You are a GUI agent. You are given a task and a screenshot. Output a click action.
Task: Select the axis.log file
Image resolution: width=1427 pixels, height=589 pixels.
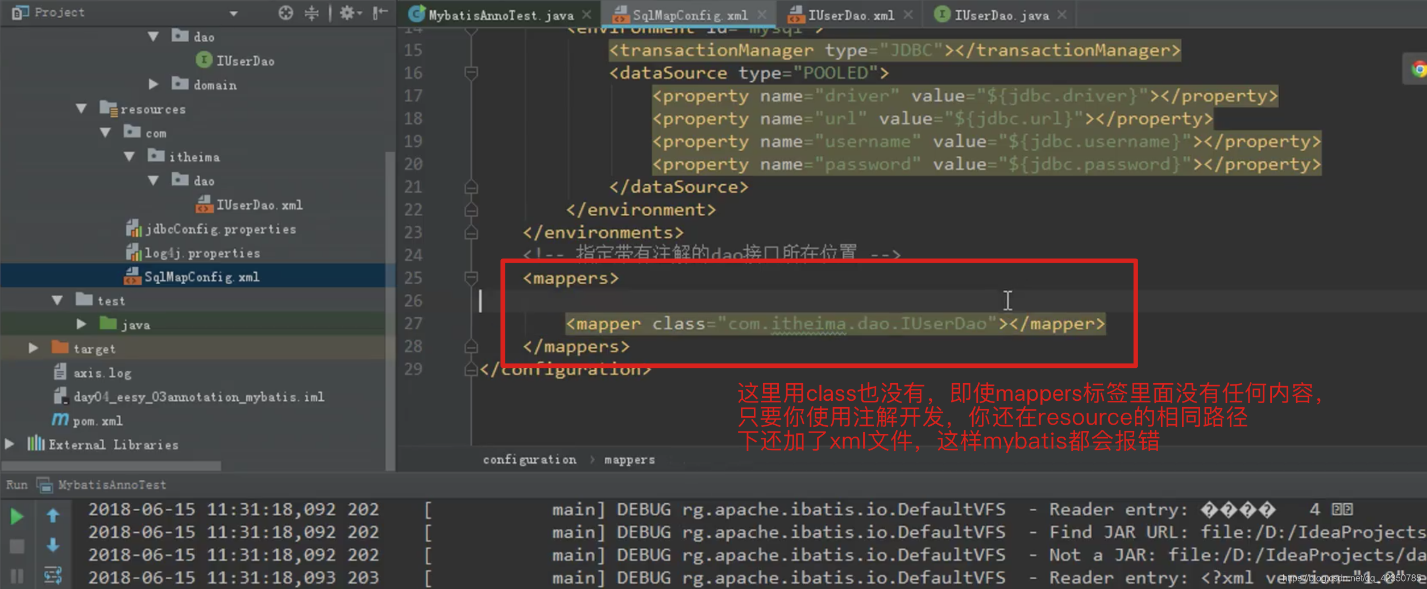102,373
